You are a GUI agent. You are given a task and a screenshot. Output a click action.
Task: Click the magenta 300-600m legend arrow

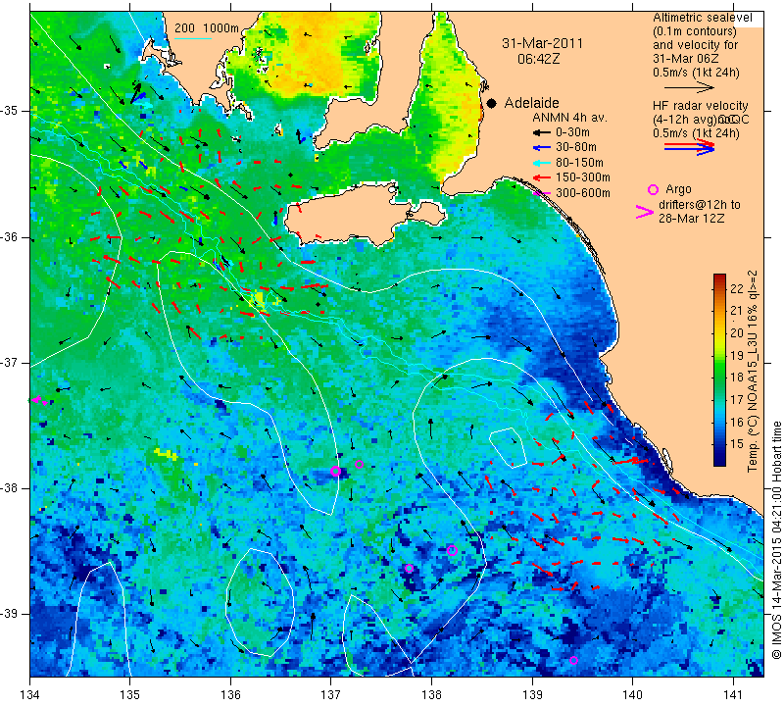pos(541,192)
